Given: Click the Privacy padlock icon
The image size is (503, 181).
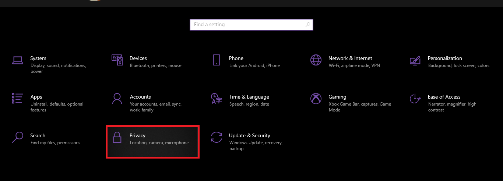Looking at the screenshot, I should 117,137.
